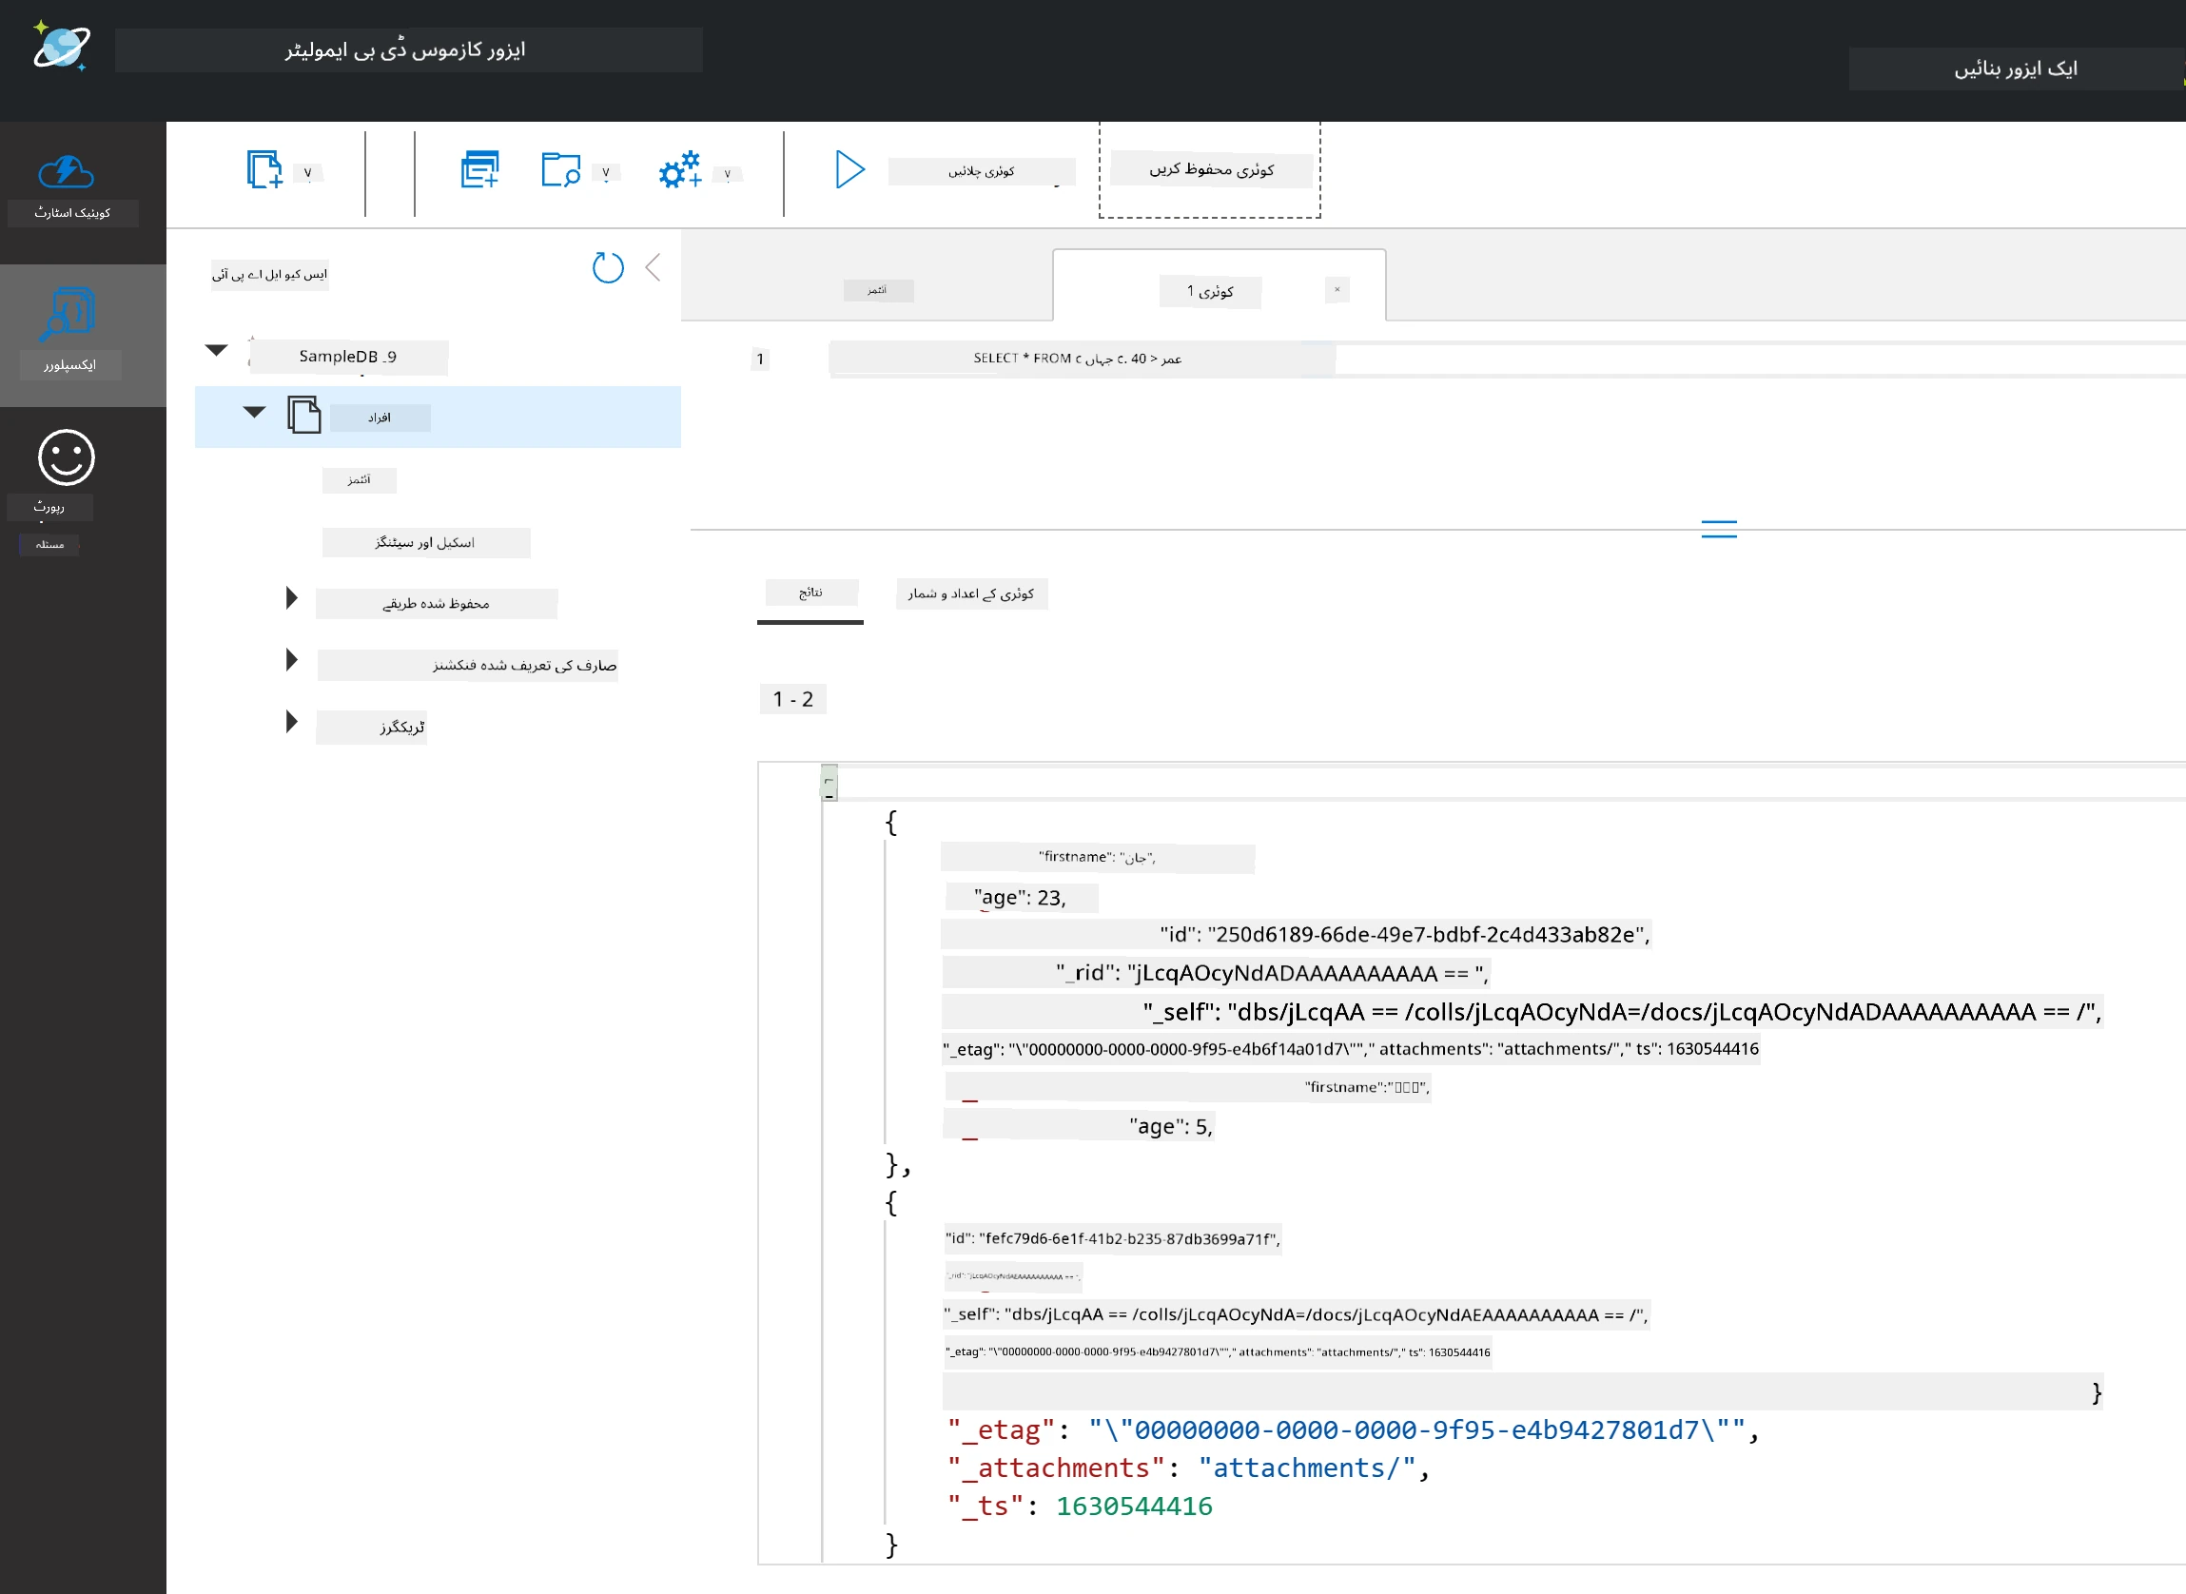Image resolution: width=2186 pixels, height=1594 pixels.
Task: Click the Open Query folder icon
Action: (560, 169)
